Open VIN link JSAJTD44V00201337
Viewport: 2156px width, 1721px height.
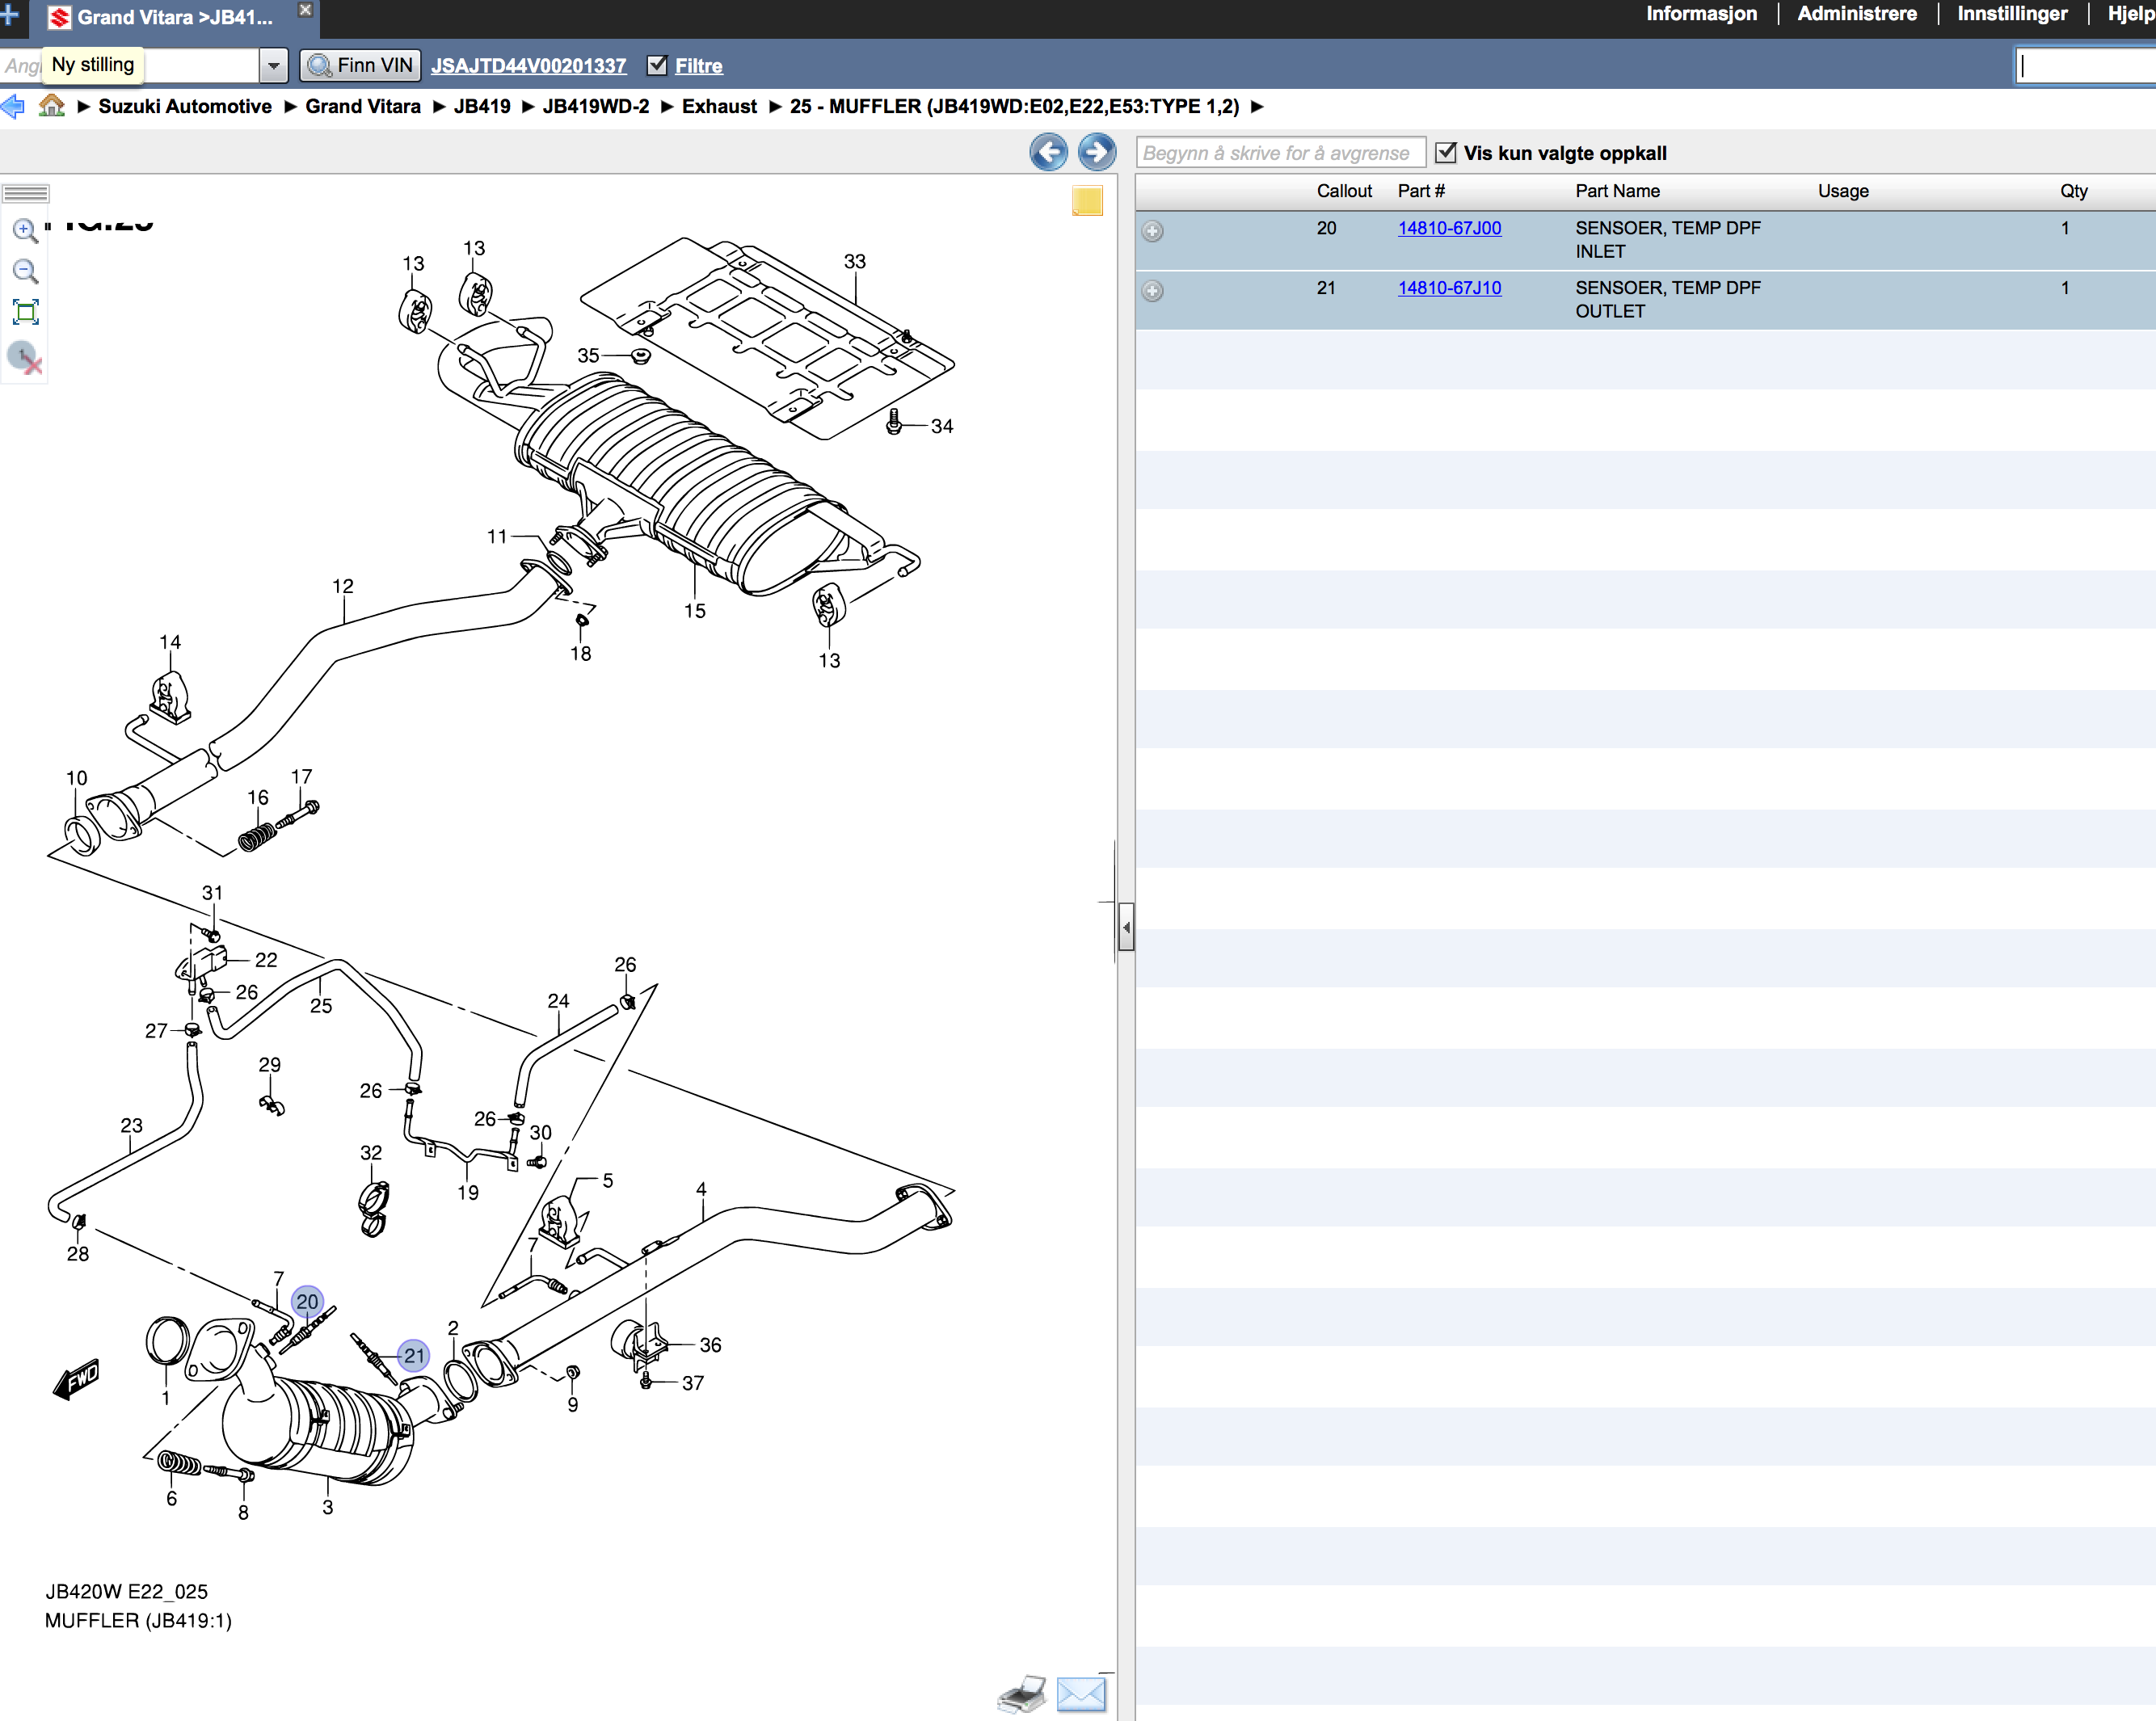[x=528, y=65]
